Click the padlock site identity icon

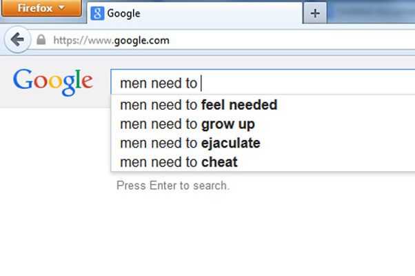point(41,40)
